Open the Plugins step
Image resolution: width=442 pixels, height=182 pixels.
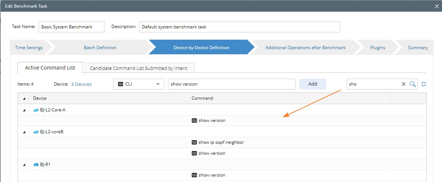[x=377, y=48]
